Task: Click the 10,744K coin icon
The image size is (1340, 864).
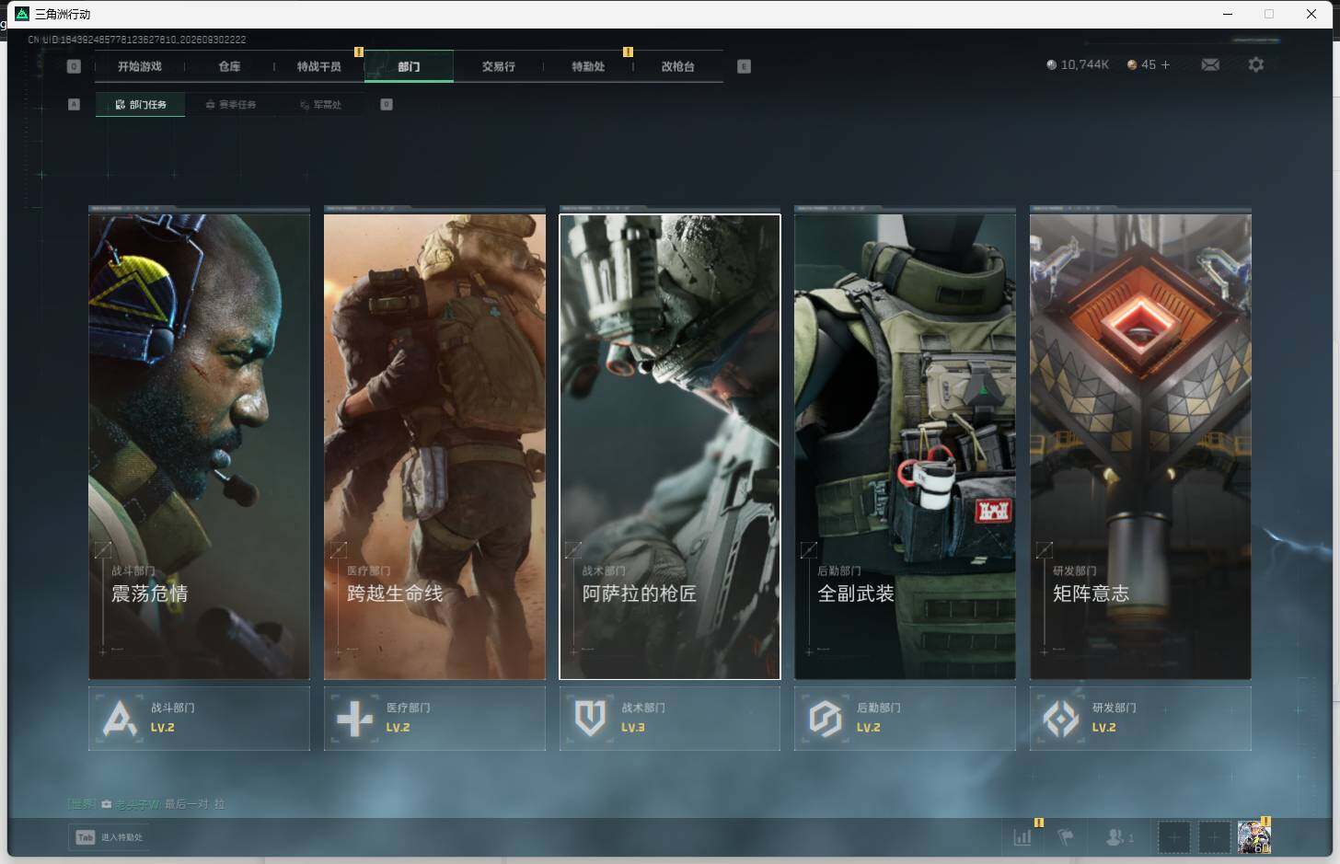Action: pos(1051,64)
